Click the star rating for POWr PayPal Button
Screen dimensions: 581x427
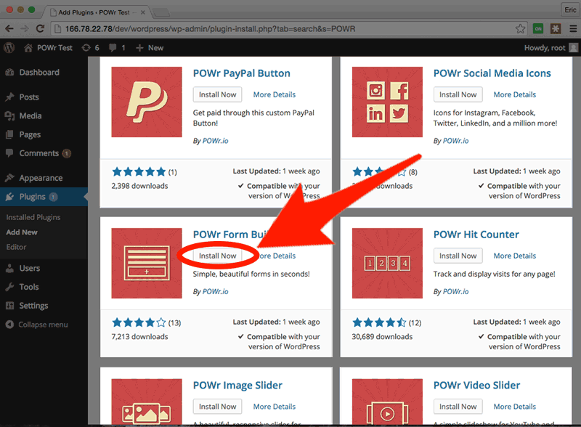pyautogui.click(x=139, y=172)
